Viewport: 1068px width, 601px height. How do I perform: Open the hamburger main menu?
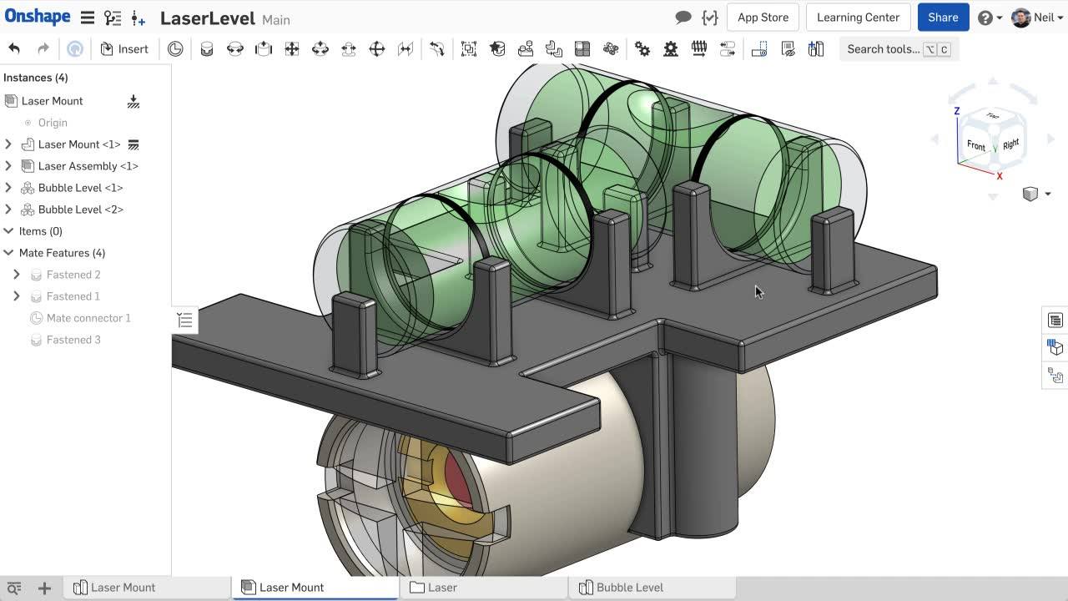87,18
